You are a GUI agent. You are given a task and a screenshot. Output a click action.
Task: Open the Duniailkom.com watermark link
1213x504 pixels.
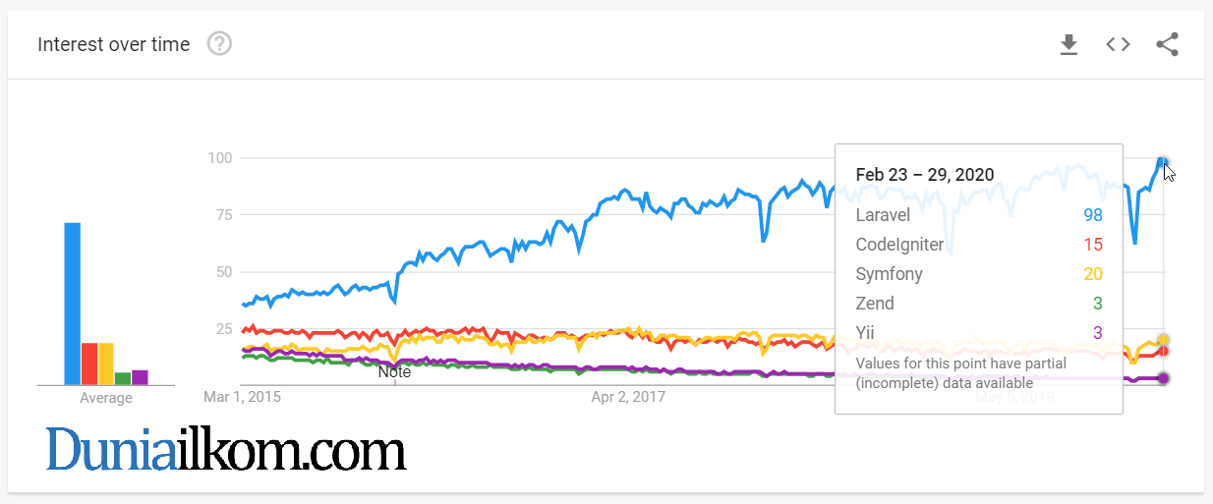pyautogui.click(x=226, y=451)
